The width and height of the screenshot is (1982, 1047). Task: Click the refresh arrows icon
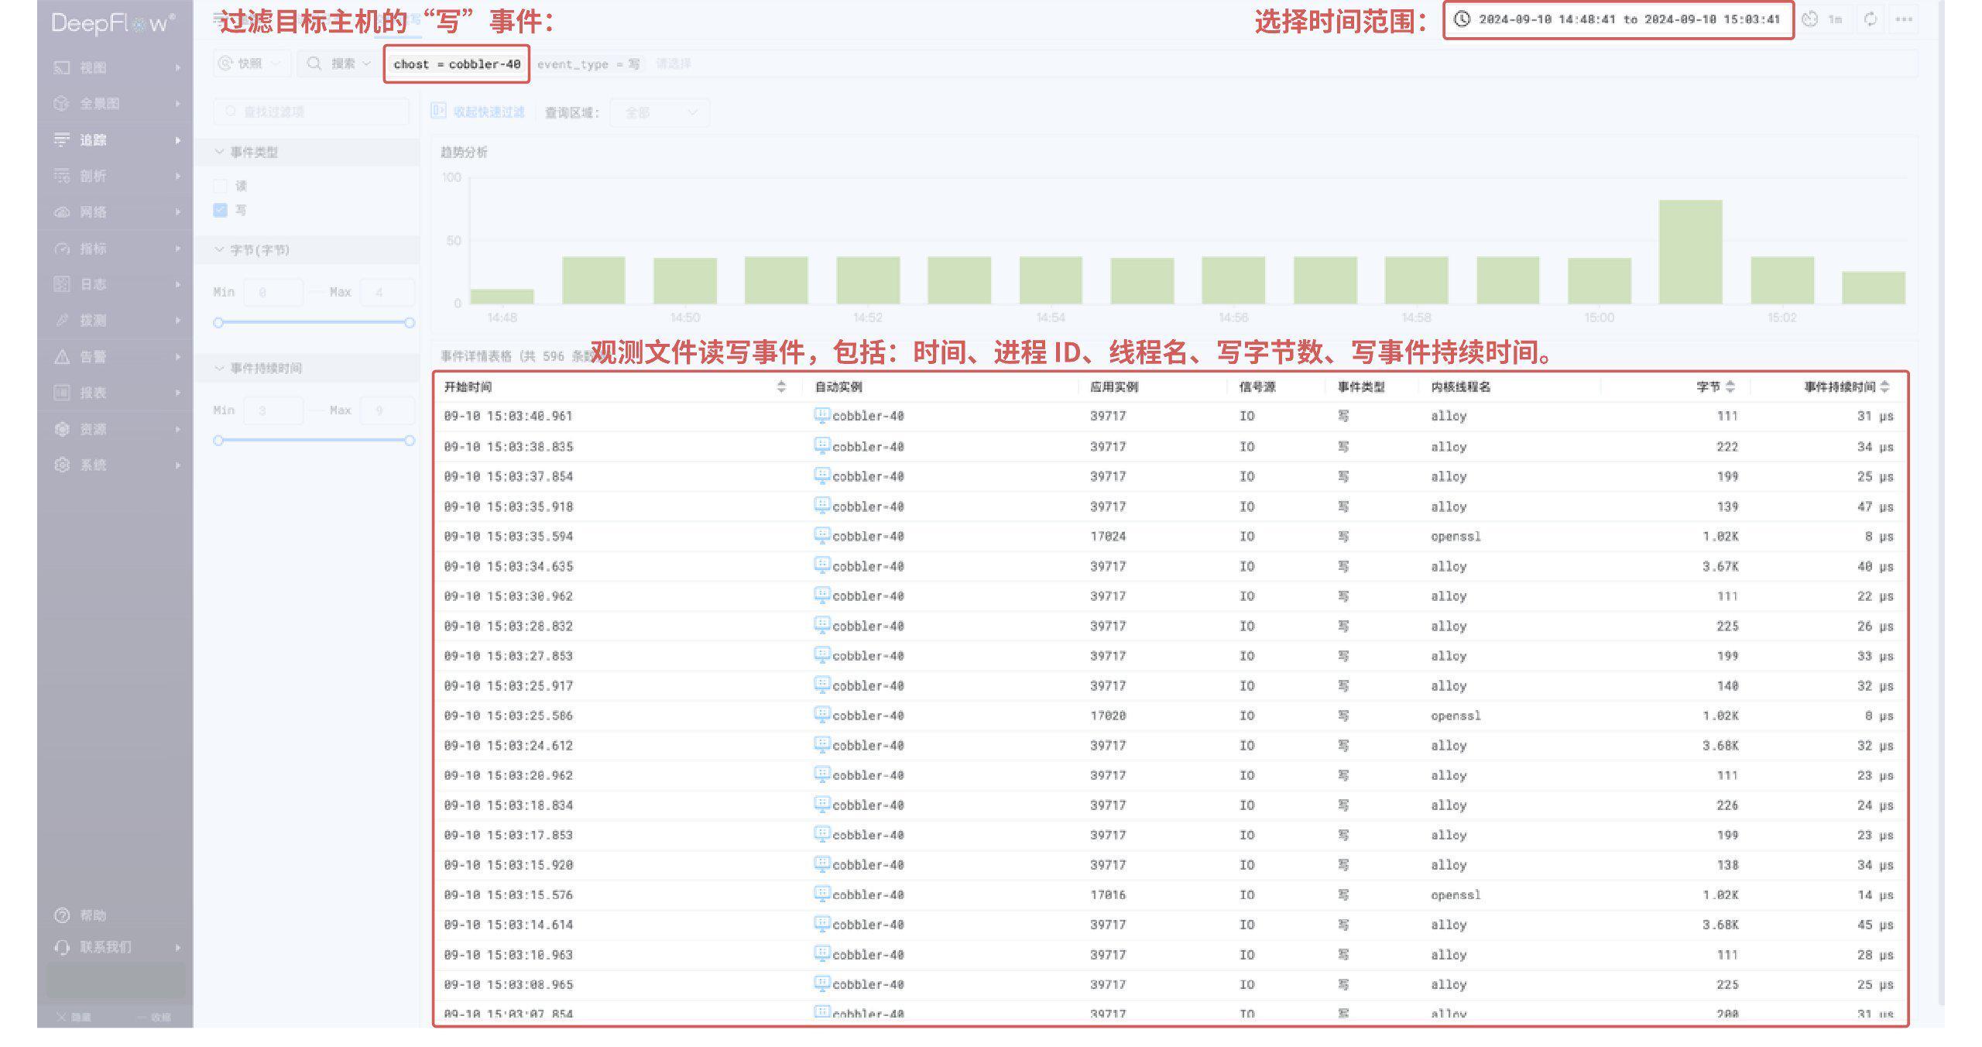[x=1871, y=19]
